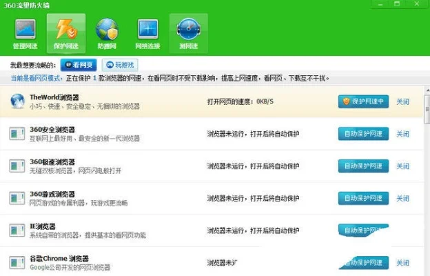Click the 360流量防火墙 window title

pyautogui.click(x=27, y=6)
